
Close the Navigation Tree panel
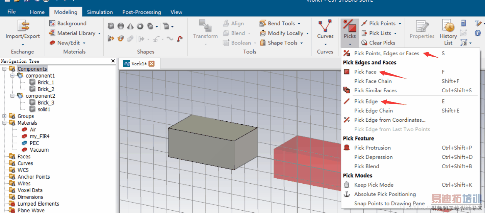coord(113,61)
